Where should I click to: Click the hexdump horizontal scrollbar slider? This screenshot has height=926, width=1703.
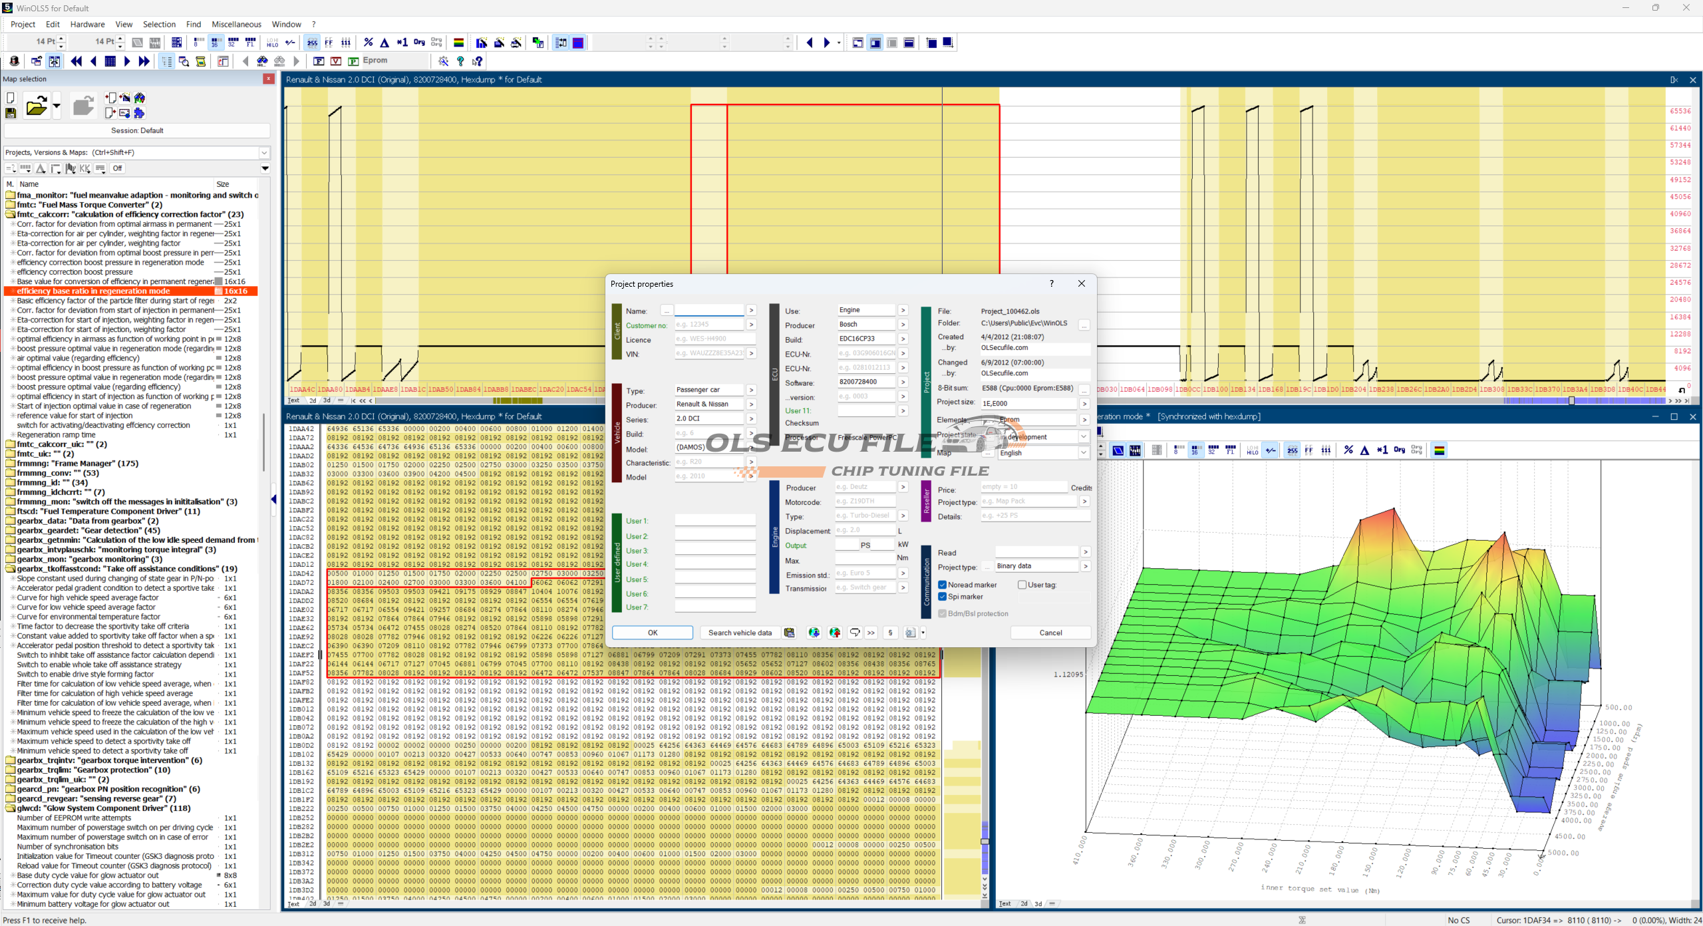point(1571,400)
